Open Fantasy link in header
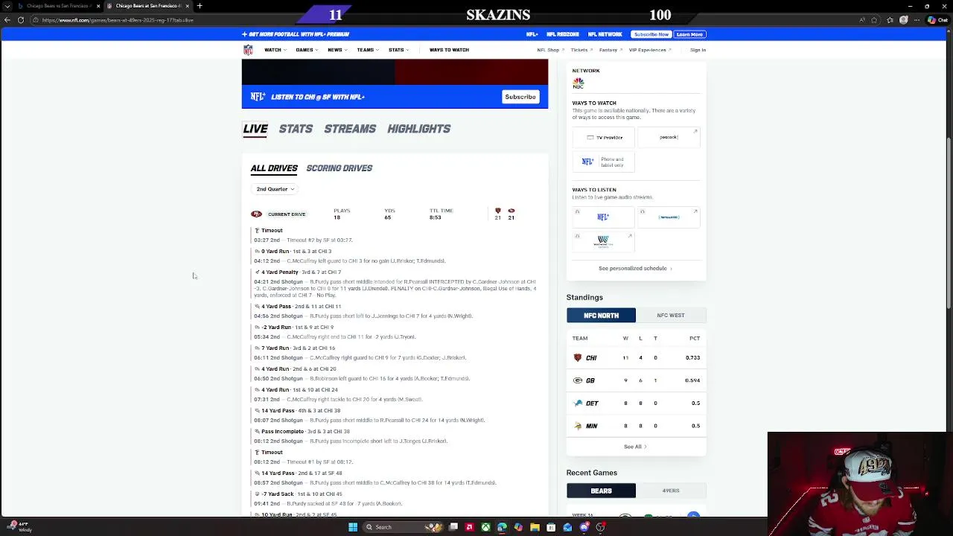953x536 pixels. coord(611,50)
